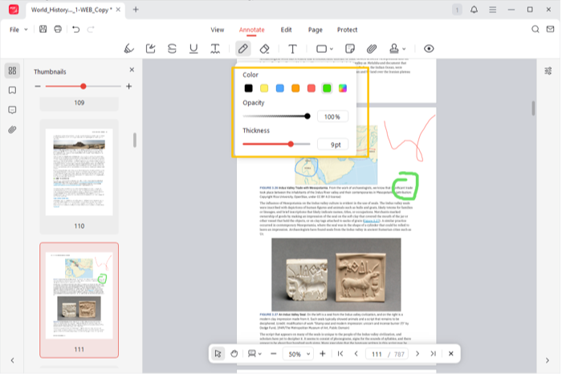The image size is (562, 374).
Task: Redo the last undone action
Action: click(91, 30)
